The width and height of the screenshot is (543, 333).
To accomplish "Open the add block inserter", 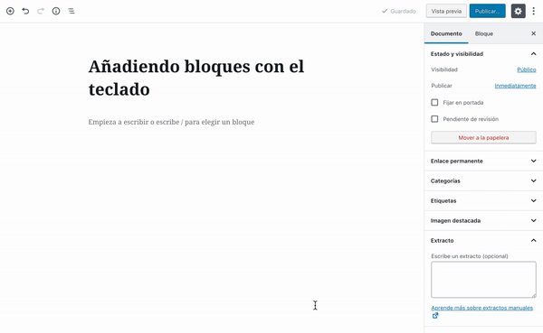I will pyautogui.click(x=10, y=11).
